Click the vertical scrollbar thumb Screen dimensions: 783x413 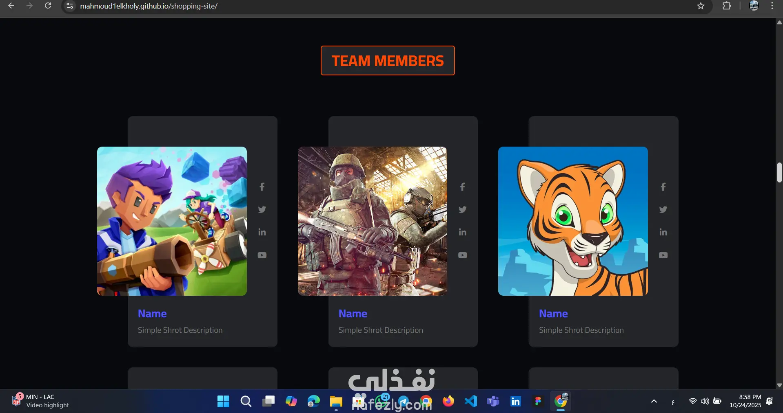pyautogui.click(x=779, y=172)
